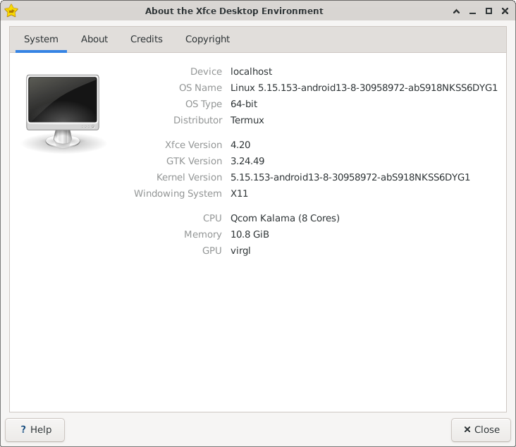Select the memory value '10.8 GiB'
The image size is (516, 447).
pyautogui.click(x=250, y=234)
